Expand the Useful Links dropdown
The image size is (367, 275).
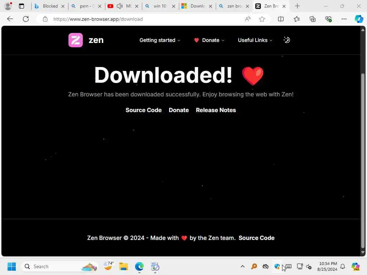click(x=255, y=40)
